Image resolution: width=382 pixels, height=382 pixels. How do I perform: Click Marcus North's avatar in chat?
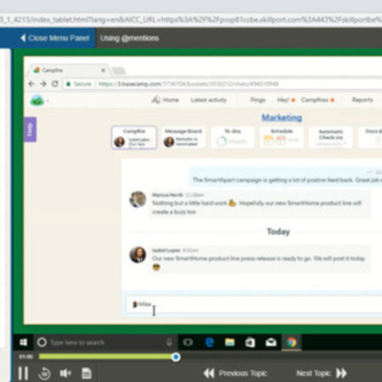click(x=138, y=199)
